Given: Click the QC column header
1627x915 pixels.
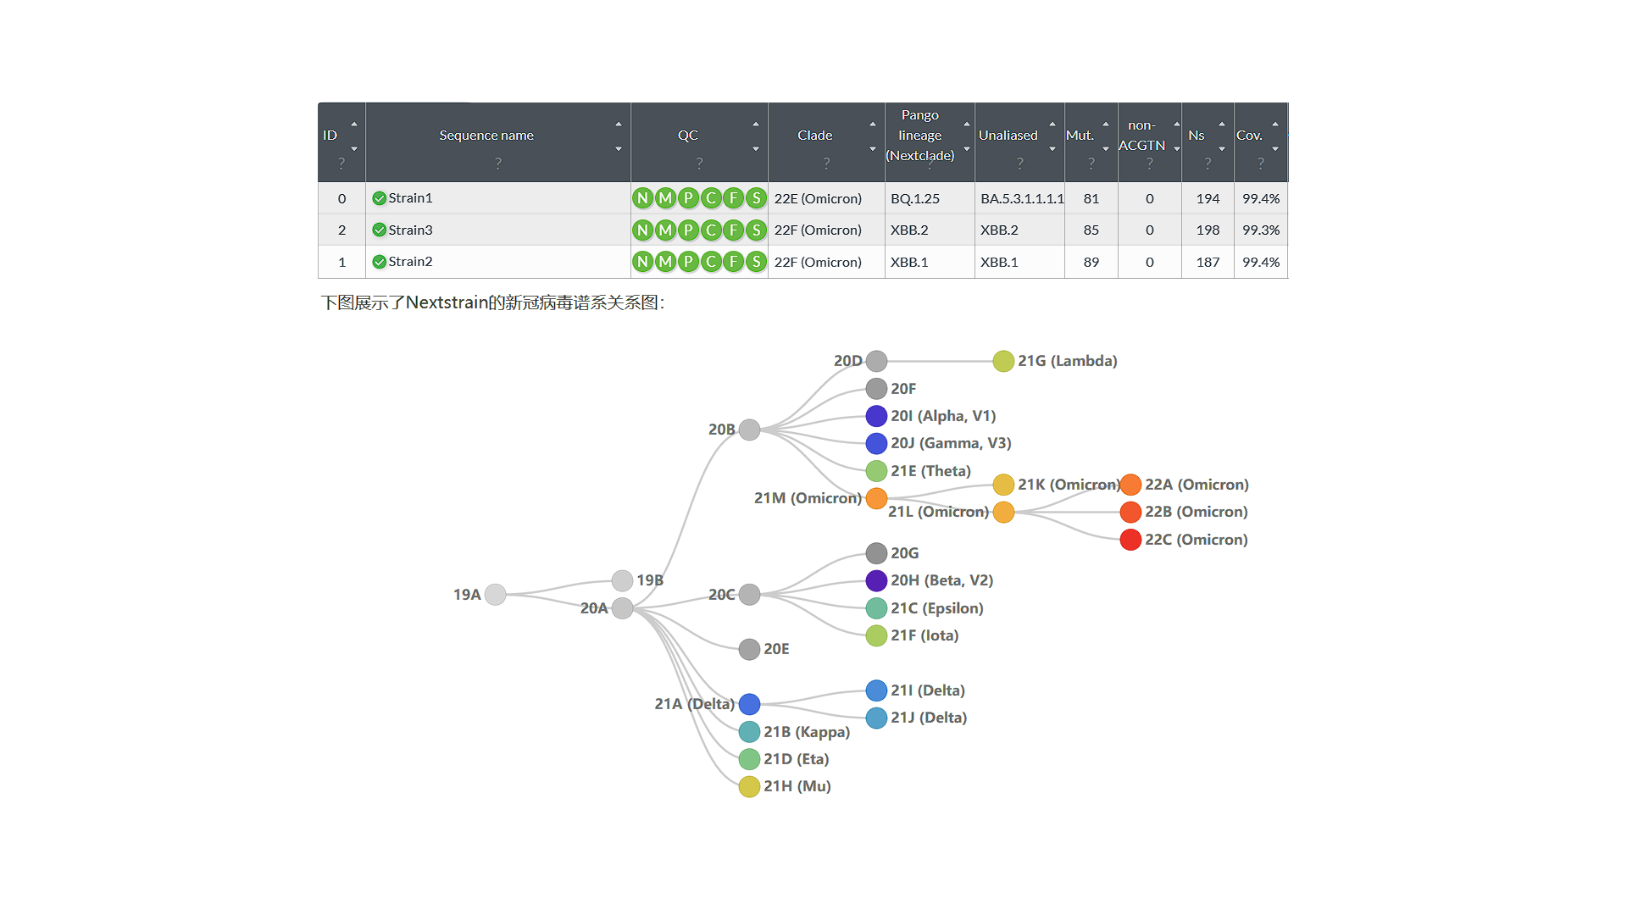Looking at the screenshot, I should point(687,136).
